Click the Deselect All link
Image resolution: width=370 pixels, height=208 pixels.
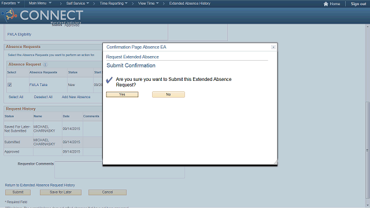click(43, 97)
